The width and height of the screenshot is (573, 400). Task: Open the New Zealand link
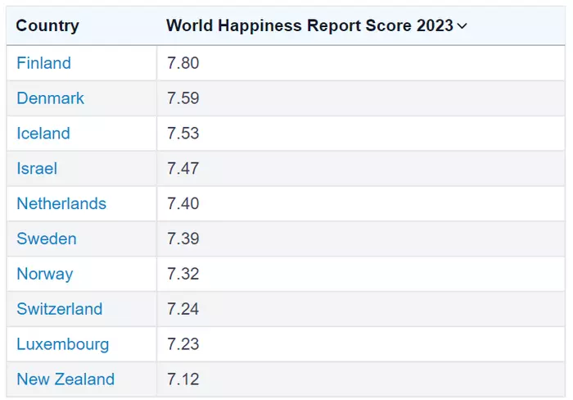click(x=65, y=380)
